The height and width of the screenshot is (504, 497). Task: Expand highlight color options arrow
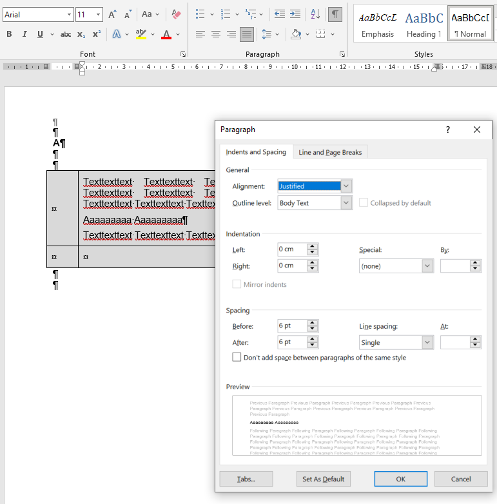click(x=153, y=34)
